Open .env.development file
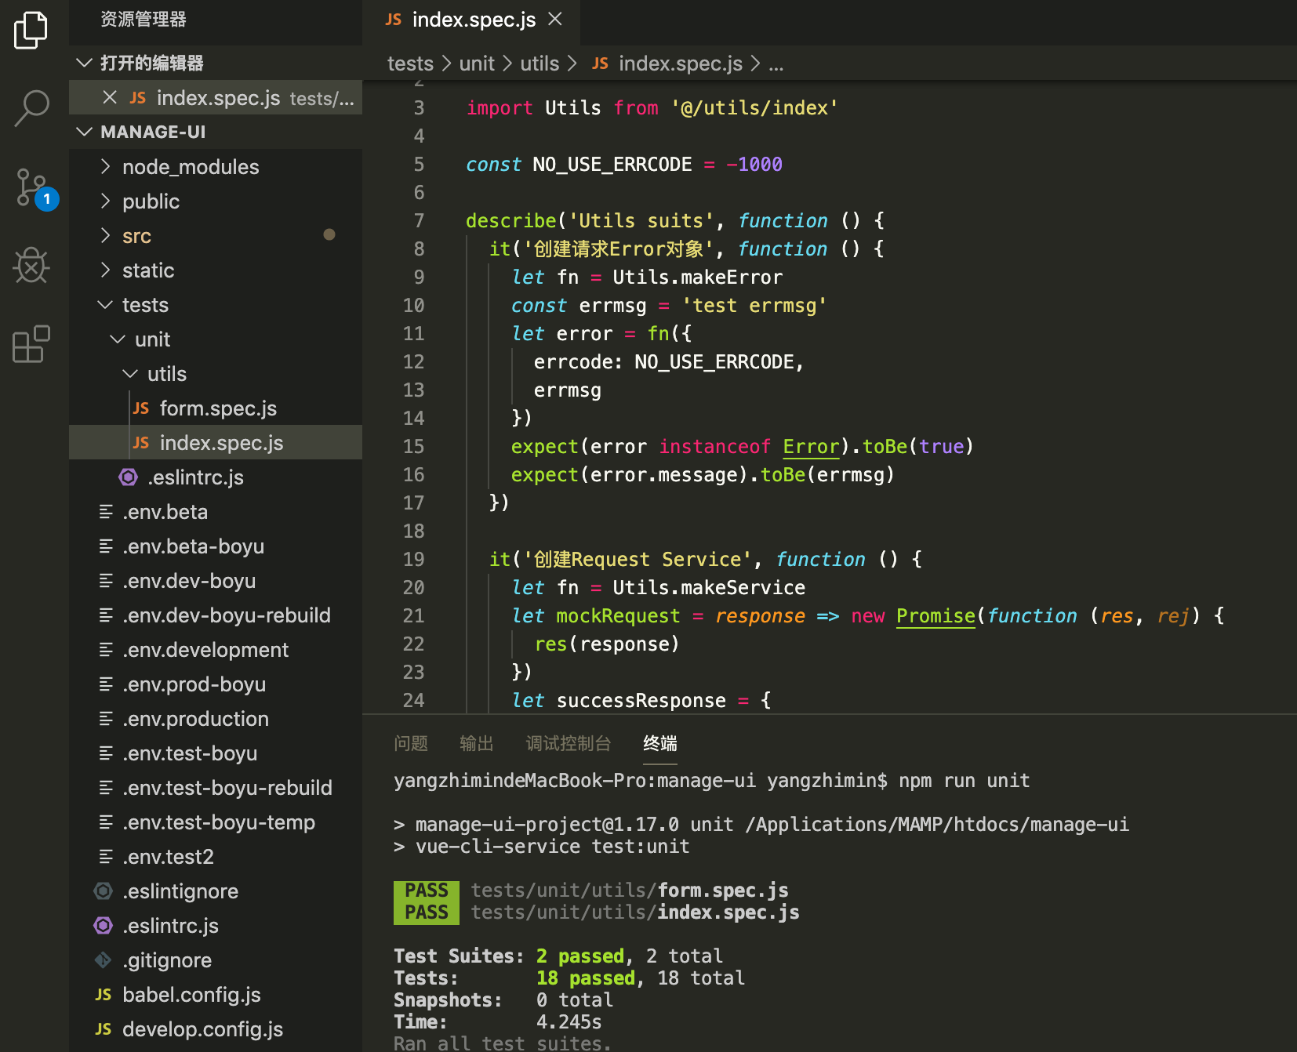 (216, 650)
